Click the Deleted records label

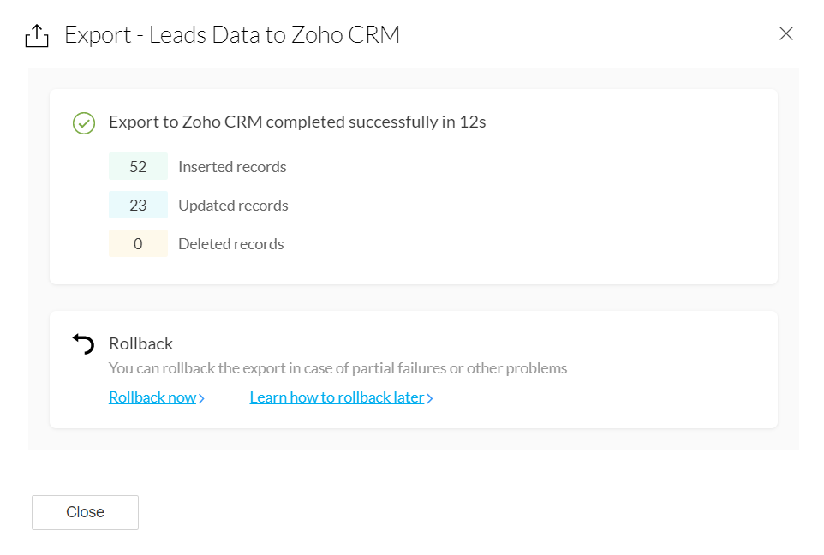coord(230,244)
